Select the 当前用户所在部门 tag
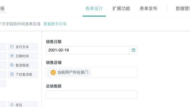Screen dimensions: 190x107 (x=69, y=73)
